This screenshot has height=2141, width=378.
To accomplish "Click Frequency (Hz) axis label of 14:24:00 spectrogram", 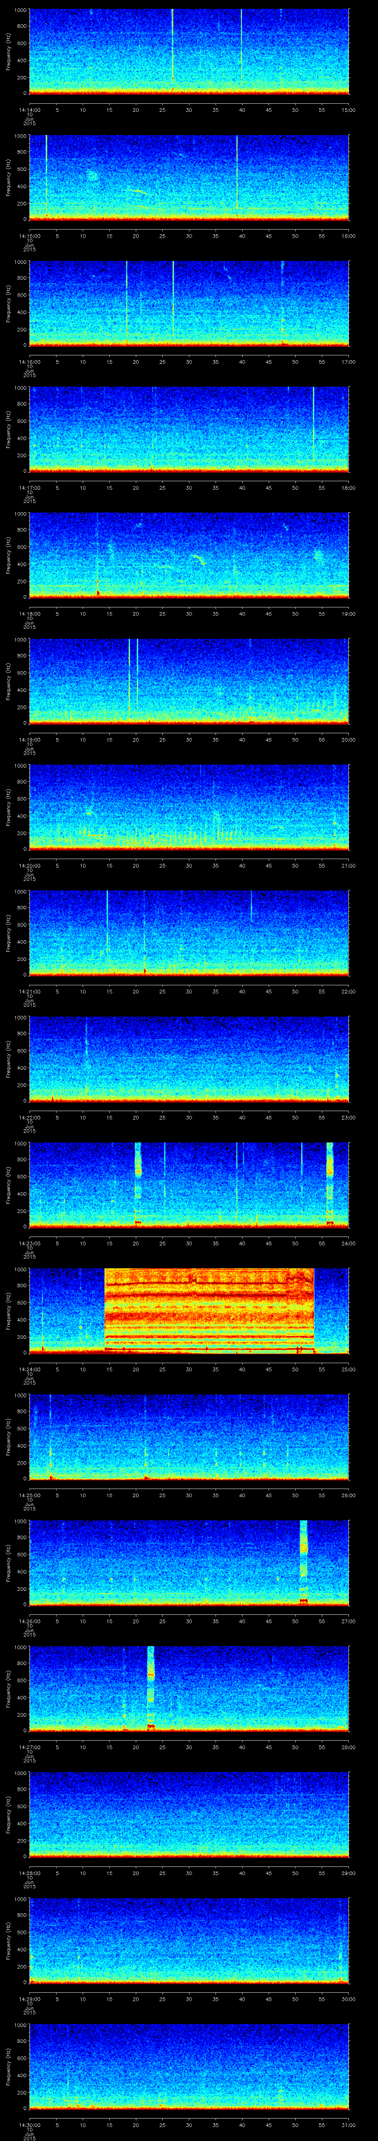I will (x=8, y=1311).
